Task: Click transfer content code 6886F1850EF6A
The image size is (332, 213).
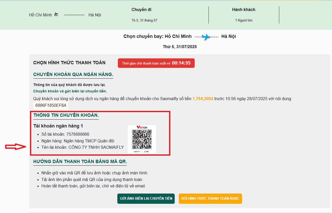Action: tap(51, 105)
